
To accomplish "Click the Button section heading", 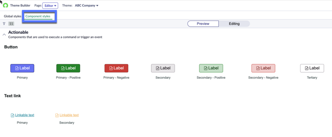I will point(11,47).
